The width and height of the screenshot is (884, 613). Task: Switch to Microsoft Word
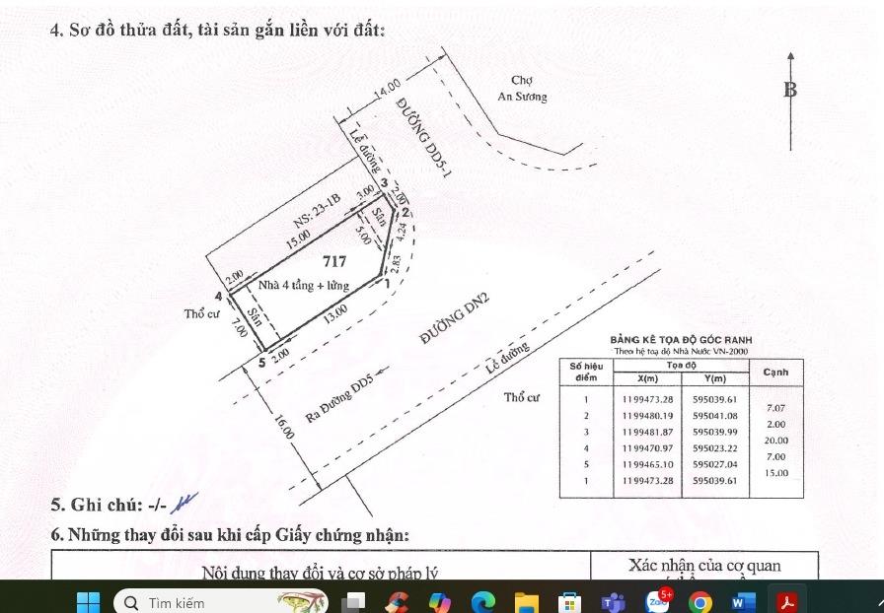coord(744,601)
